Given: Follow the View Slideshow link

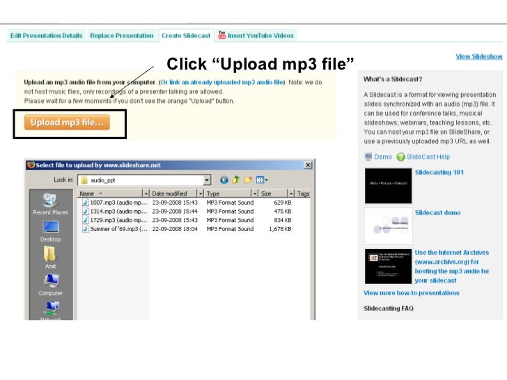Looking at the screenshot, I should click(x=479, y=56).
